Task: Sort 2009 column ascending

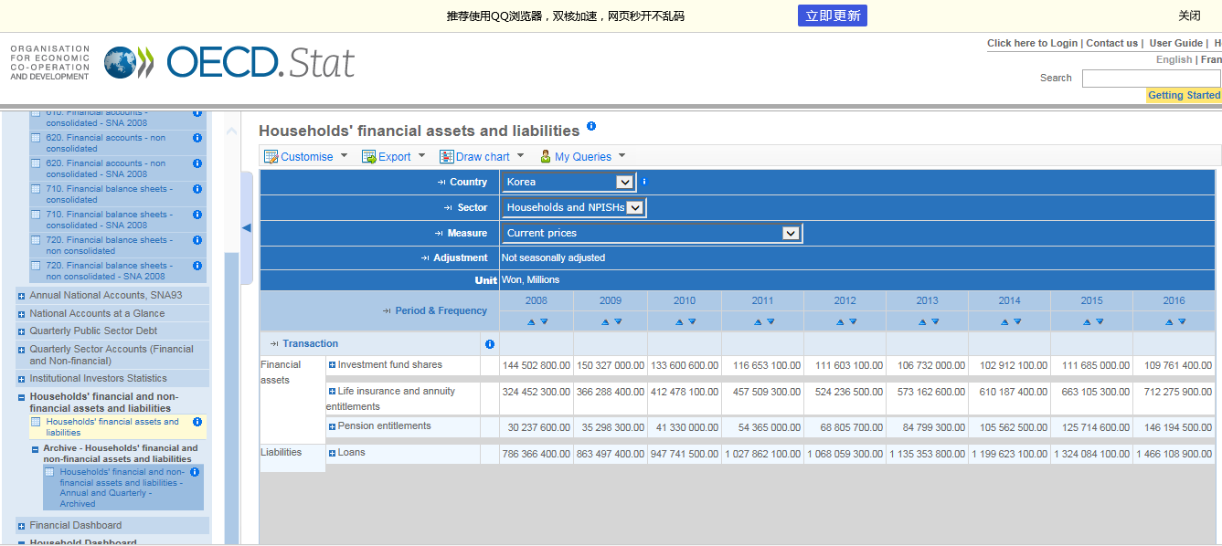Action: [x=605, y=321]
